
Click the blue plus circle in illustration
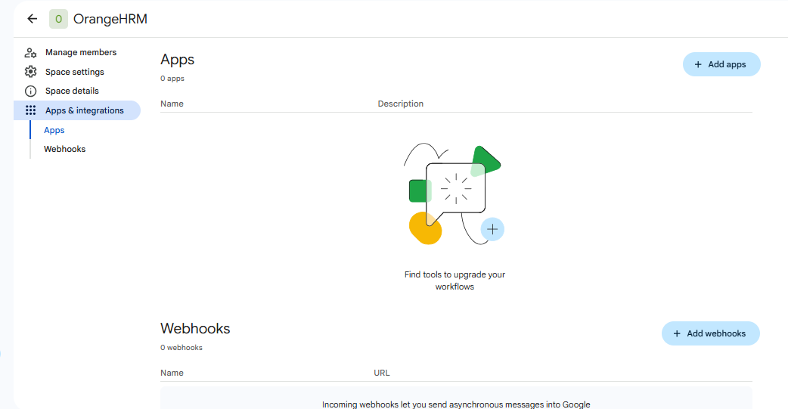tap(492, 229)
